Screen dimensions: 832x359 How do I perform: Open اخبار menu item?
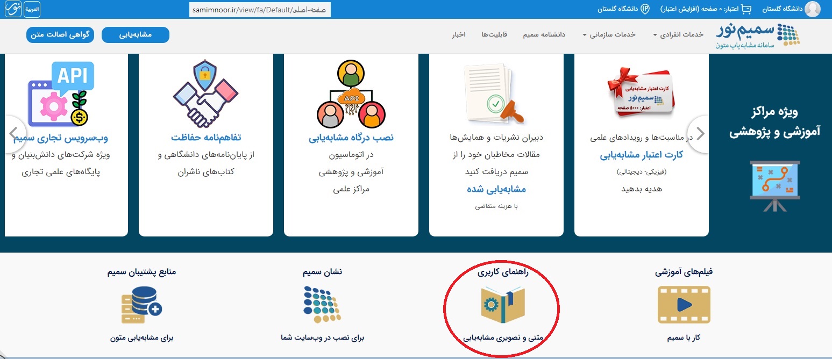(x=459, y=34)
